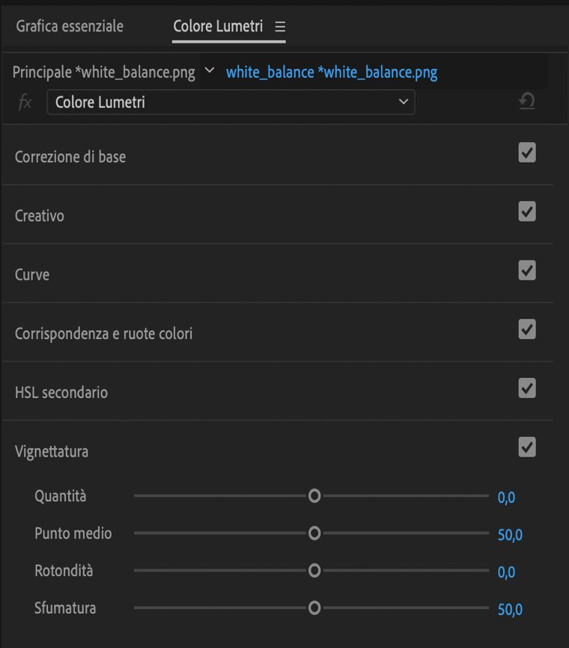Click the fx effect toggle icon

pos(25,103)
